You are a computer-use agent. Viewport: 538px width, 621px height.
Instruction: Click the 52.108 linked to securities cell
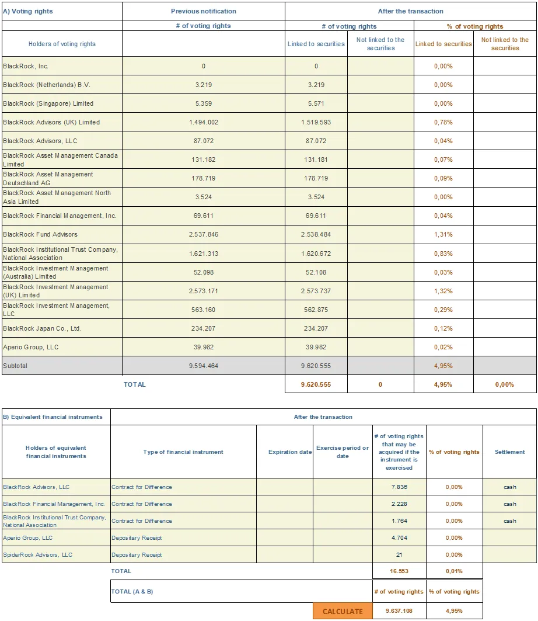point(316,272)
